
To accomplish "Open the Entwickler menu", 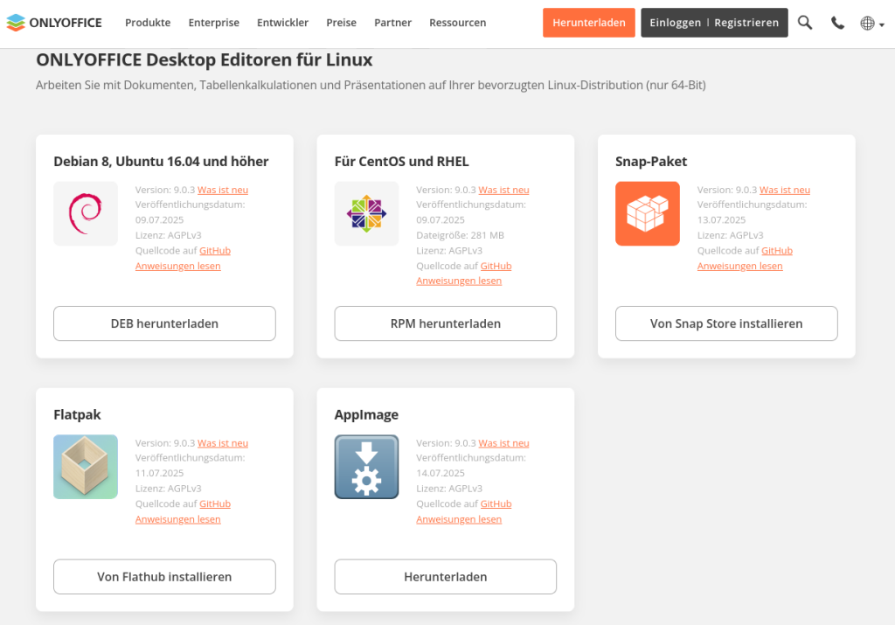I will click(x=282, y=23).
